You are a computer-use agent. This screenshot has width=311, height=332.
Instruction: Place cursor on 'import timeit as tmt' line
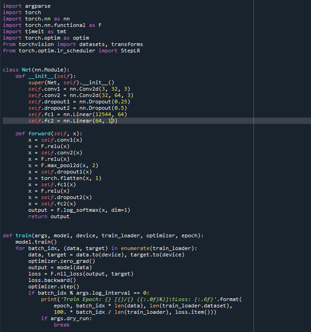34,31
